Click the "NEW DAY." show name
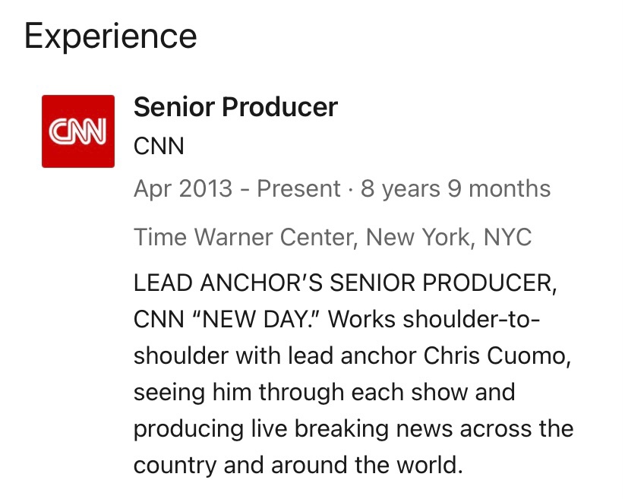625x499 pixels. tap(254, 320)
